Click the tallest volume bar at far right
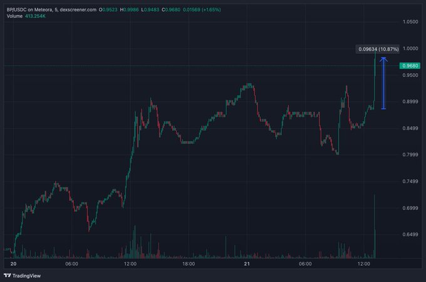Viewport: 426px width, 282px height. [x=375, y=226]
